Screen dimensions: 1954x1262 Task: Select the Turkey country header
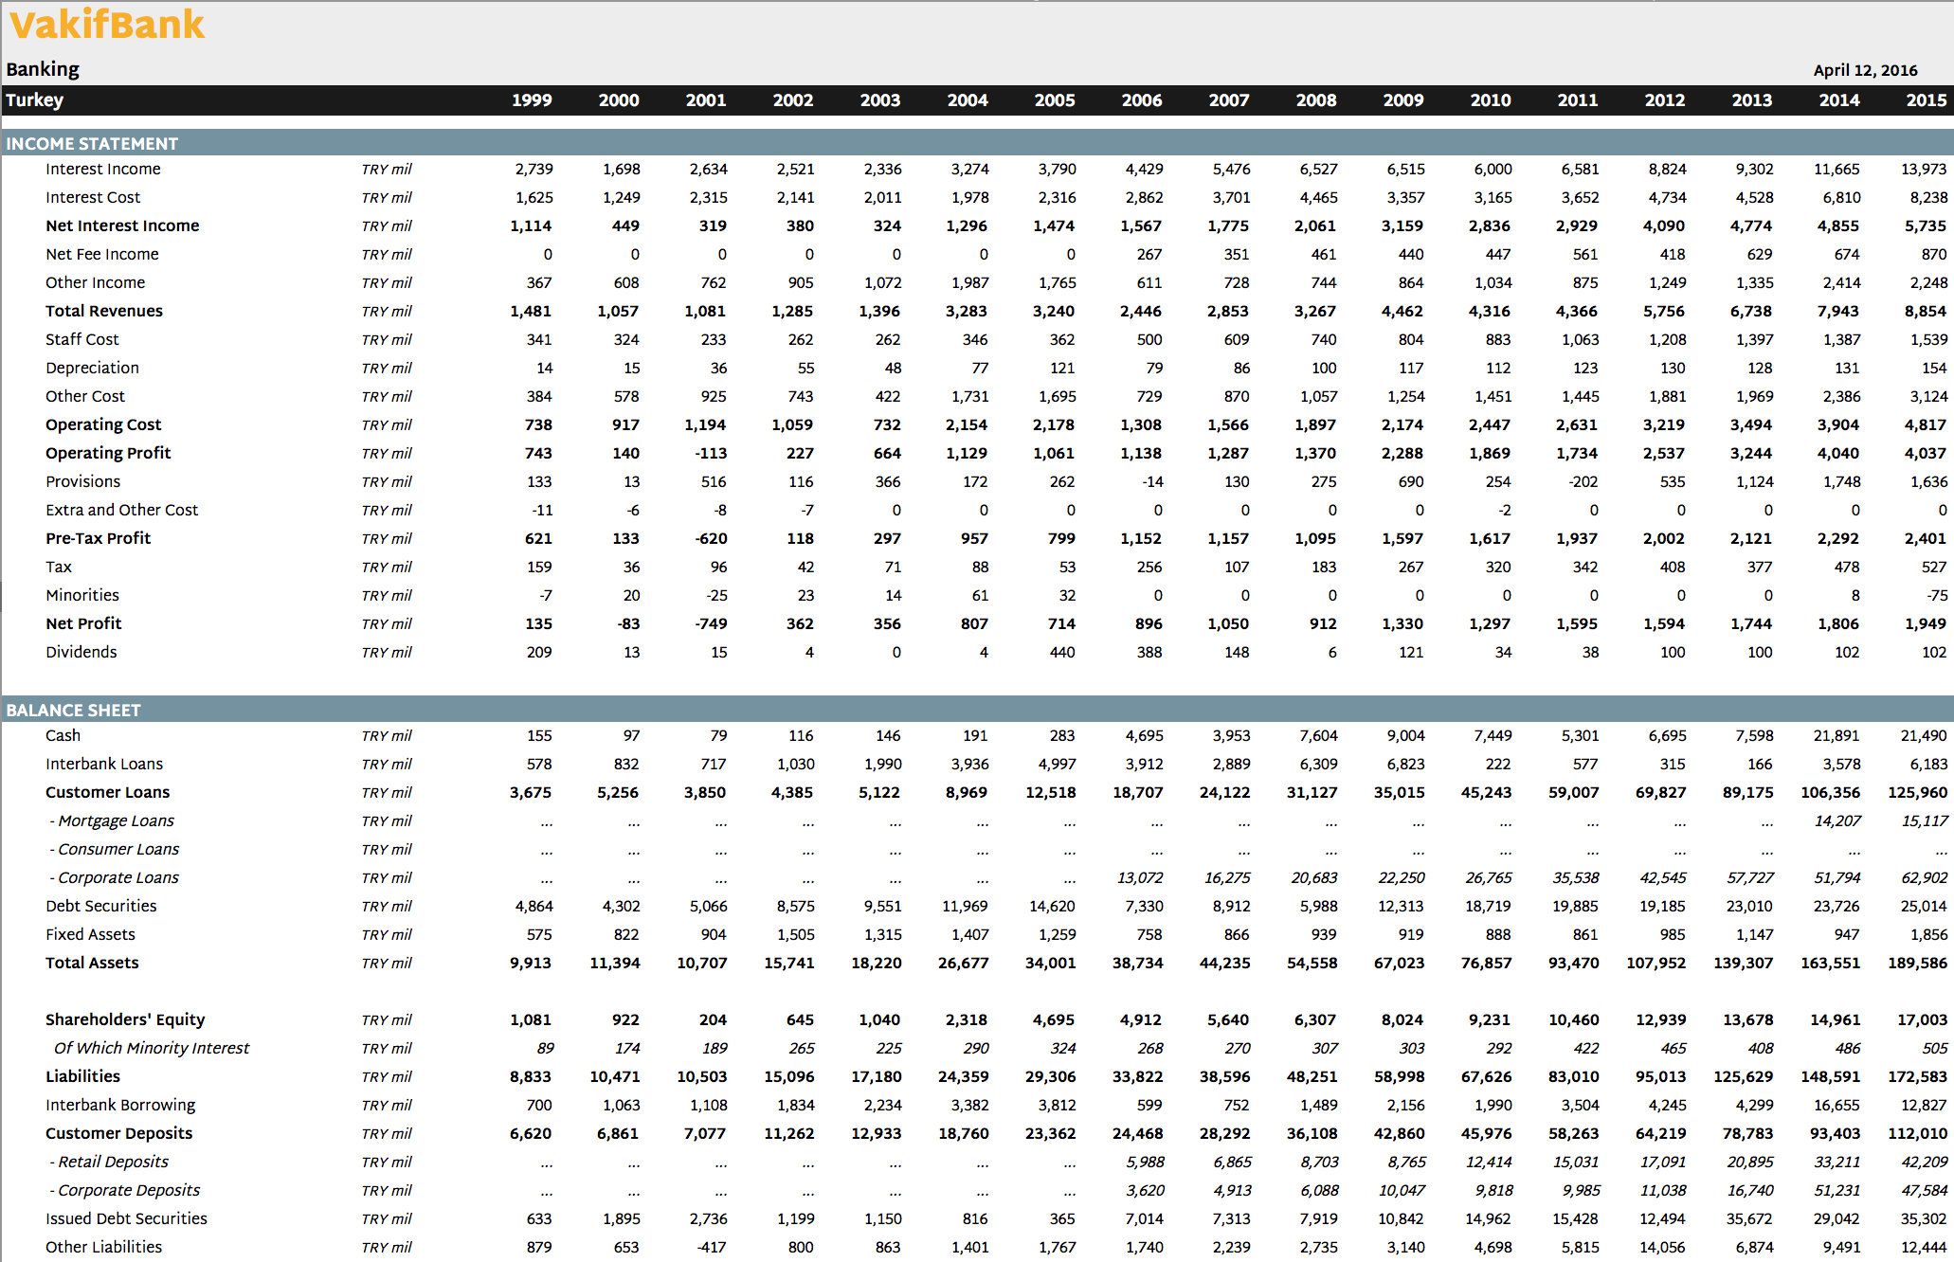tap(35, 99)
